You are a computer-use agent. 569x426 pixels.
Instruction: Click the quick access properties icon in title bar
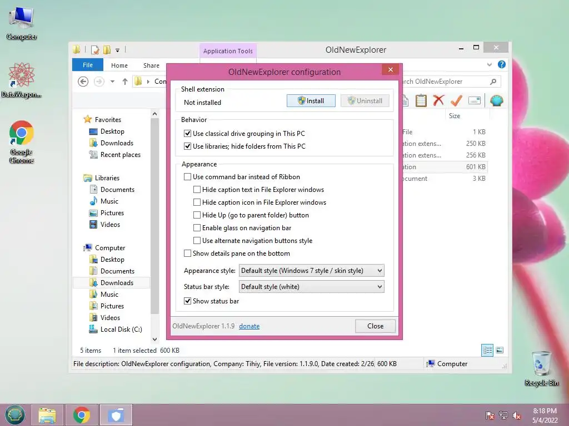[x=94, y=49]
